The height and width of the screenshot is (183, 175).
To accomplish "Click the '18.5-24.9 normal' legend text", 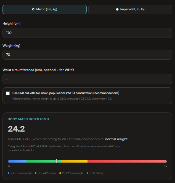I will [x=47, y=173].
